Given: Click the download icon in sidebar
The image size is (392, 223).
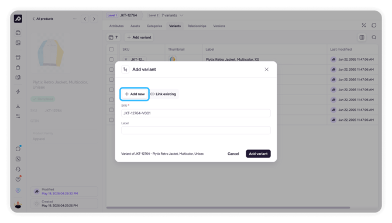Looking at the screenshot, I should pos(18,106).
